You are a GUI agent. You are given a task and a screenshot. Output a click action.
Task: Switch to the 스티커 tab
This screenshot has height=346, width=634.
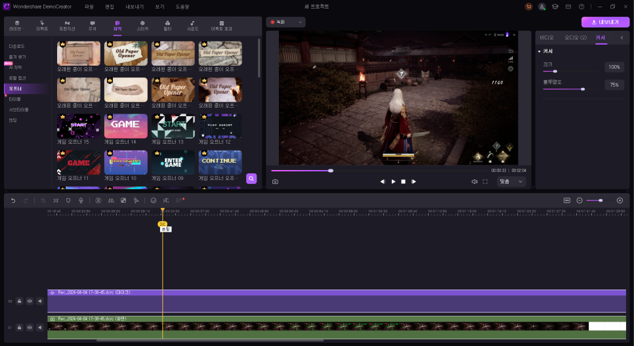click(142, 26)
